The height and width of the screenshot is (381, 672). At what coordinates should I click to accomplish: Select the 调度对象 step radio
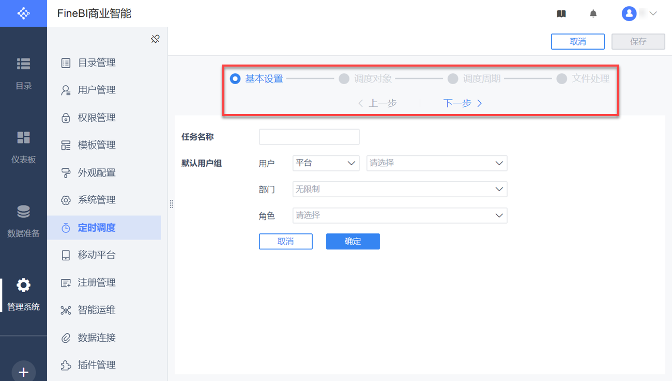tap(344, 79)
